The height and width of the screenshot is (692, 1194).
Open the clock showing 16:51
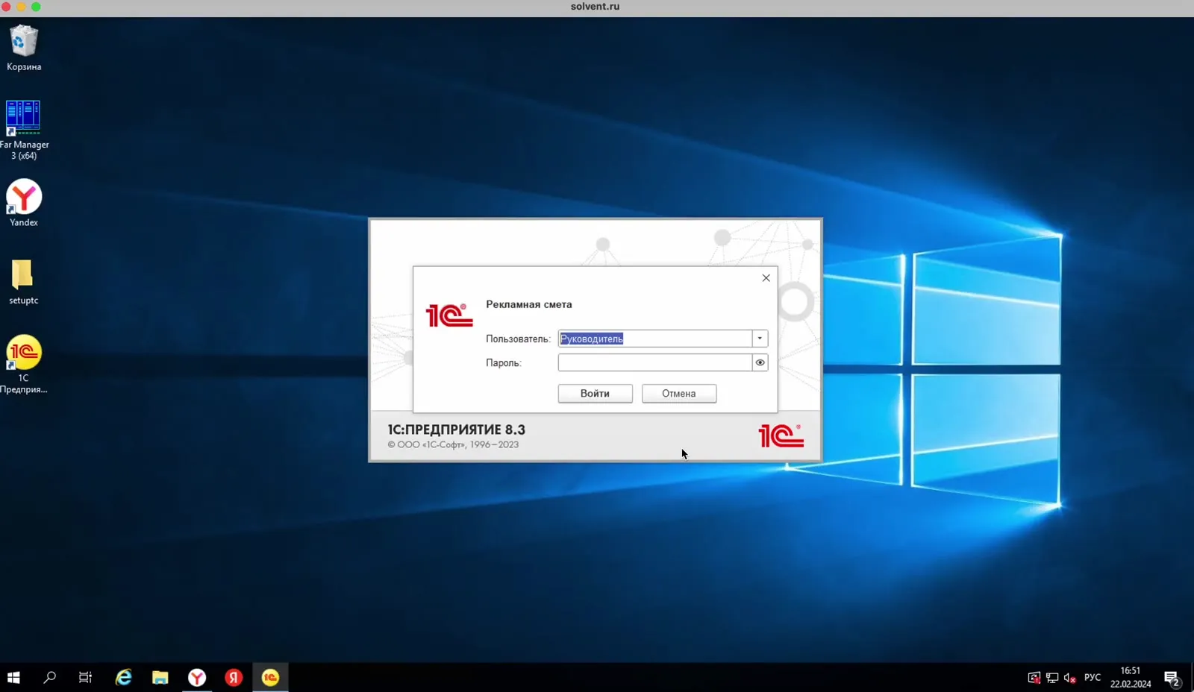[x=1130, y=677]
